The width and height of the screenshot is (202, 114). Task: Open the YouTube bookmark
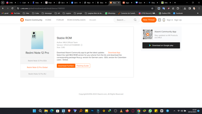pos(16,13)
